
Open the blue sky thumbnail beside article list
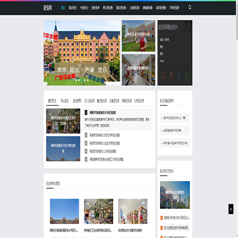coord(63,149)
